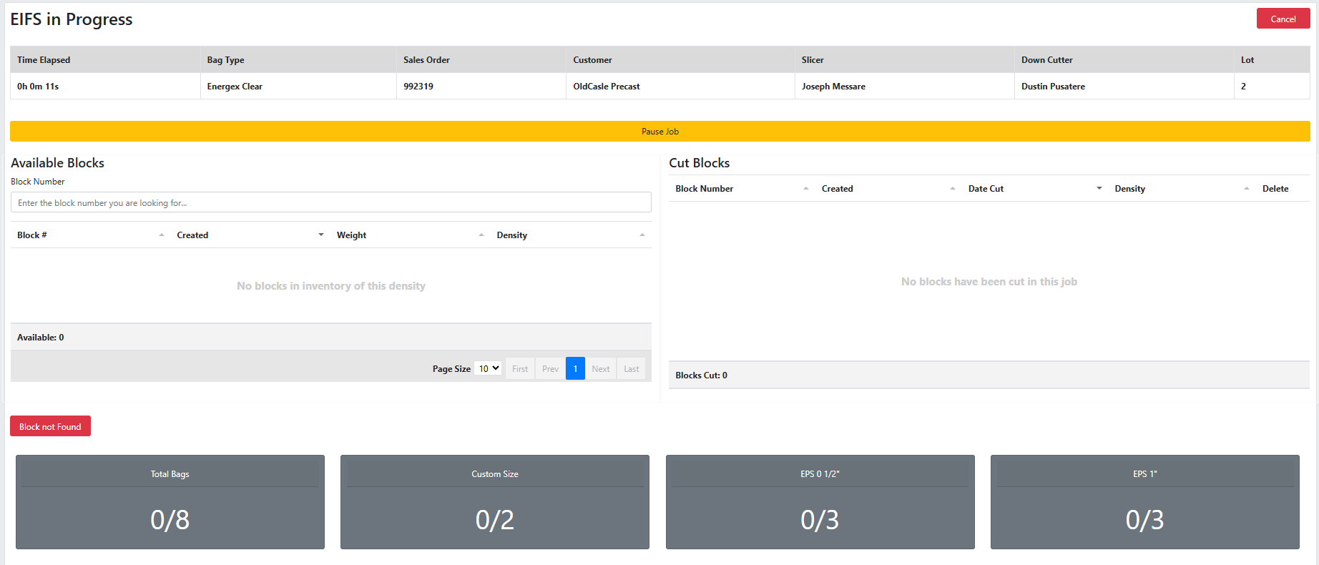Go to the First page
The height and width of the screenshot is (565, 1319).
[x=520, y=369]
